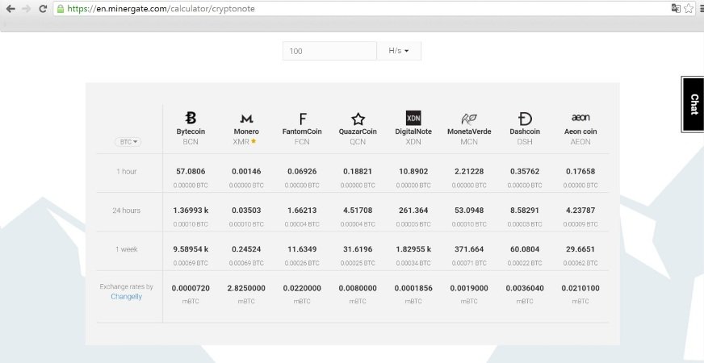Click Aeon exchange rate 0.0210100
This screenshot has width=704, height=363.
tap(580, 288)
